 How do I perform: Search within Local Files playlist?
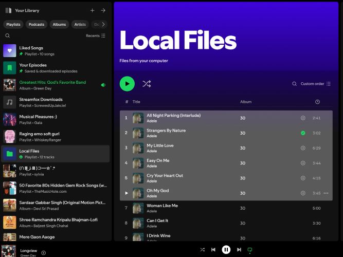coord(295,84)
